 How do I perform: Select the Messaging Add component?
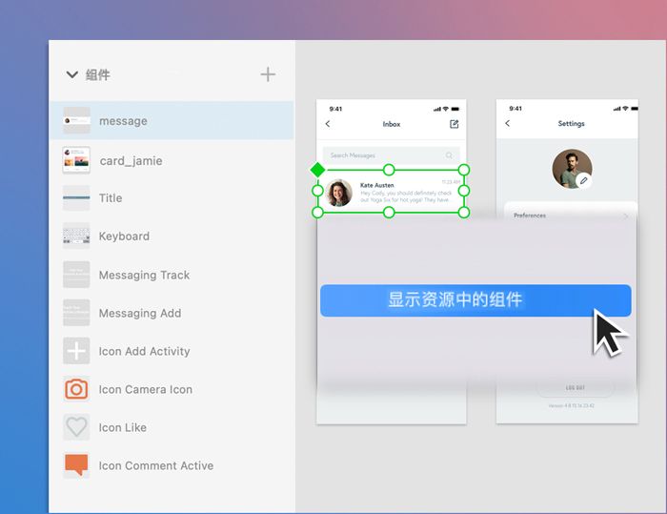click(x=172, y=313)
